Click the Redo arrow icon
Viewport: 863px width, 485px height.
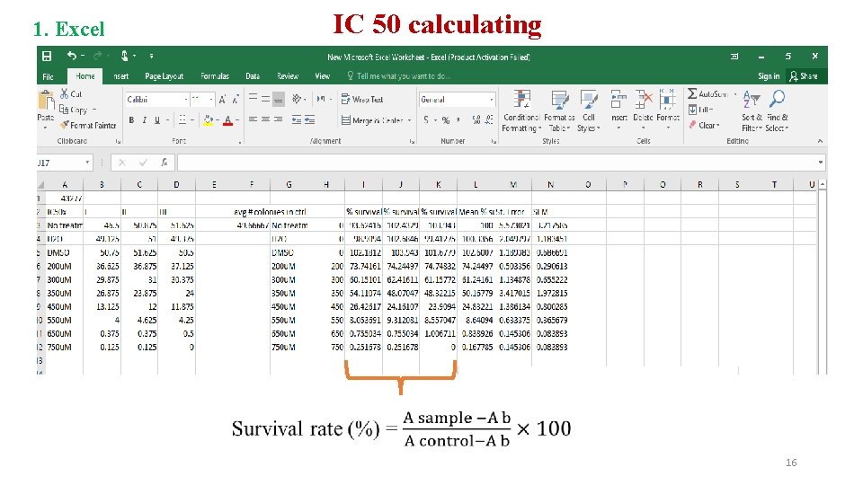point(97,56)
